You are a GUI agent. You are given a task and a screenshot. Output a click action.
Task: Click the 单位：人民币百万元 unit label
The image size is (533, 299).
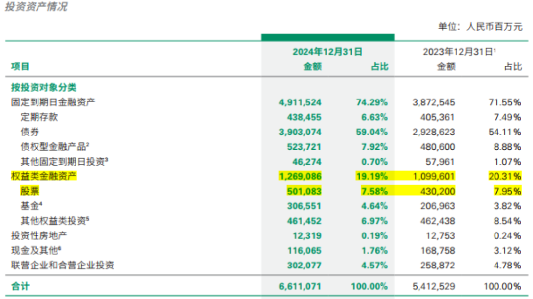click(x=480, y=27)
